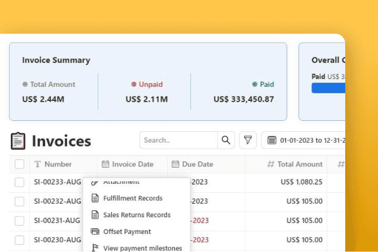Click the Invoices clipboard icon
Viewport: 378px width, 252px height.
18,141
